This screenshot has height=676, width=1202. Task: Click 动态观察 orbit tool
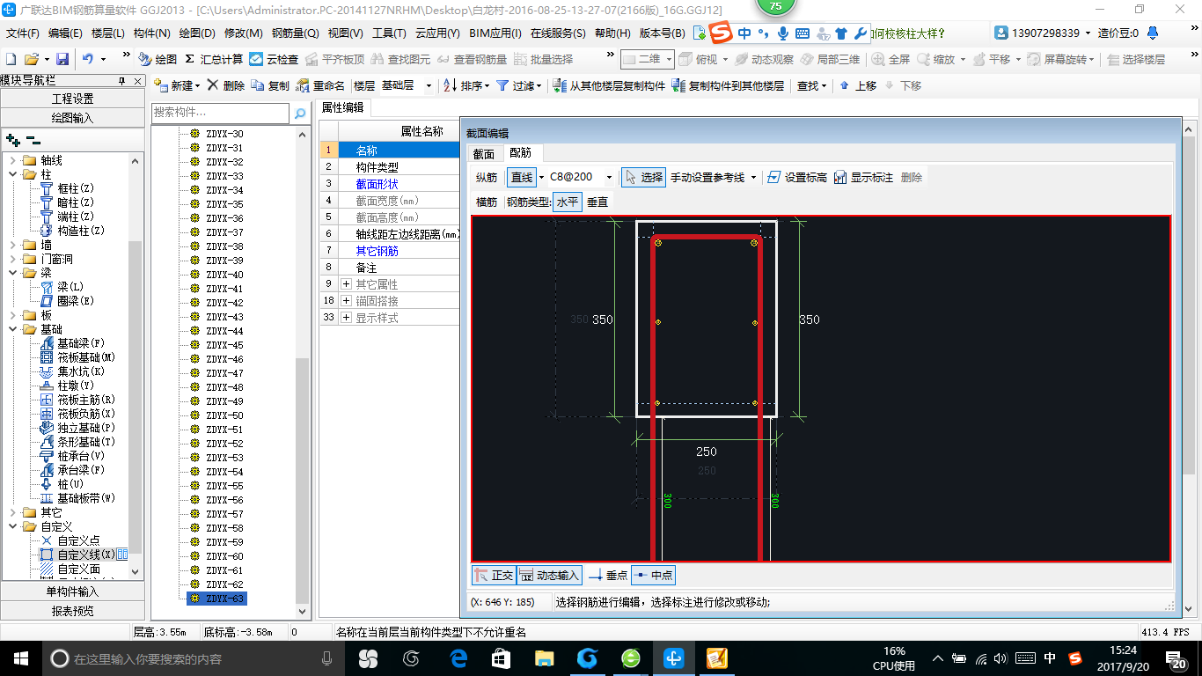coord(765,59)
